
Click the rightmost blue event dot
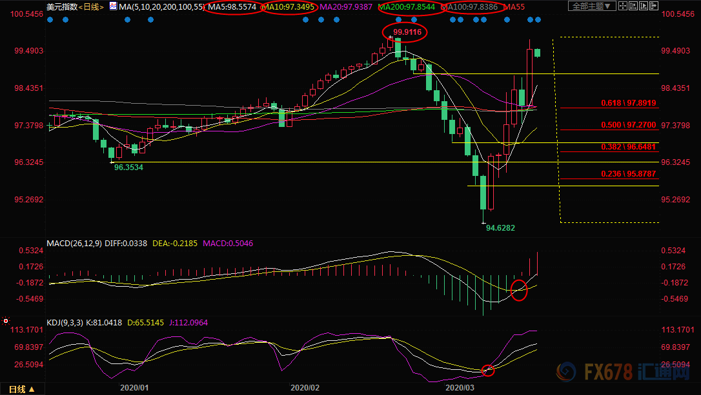[x=538, y=19]
